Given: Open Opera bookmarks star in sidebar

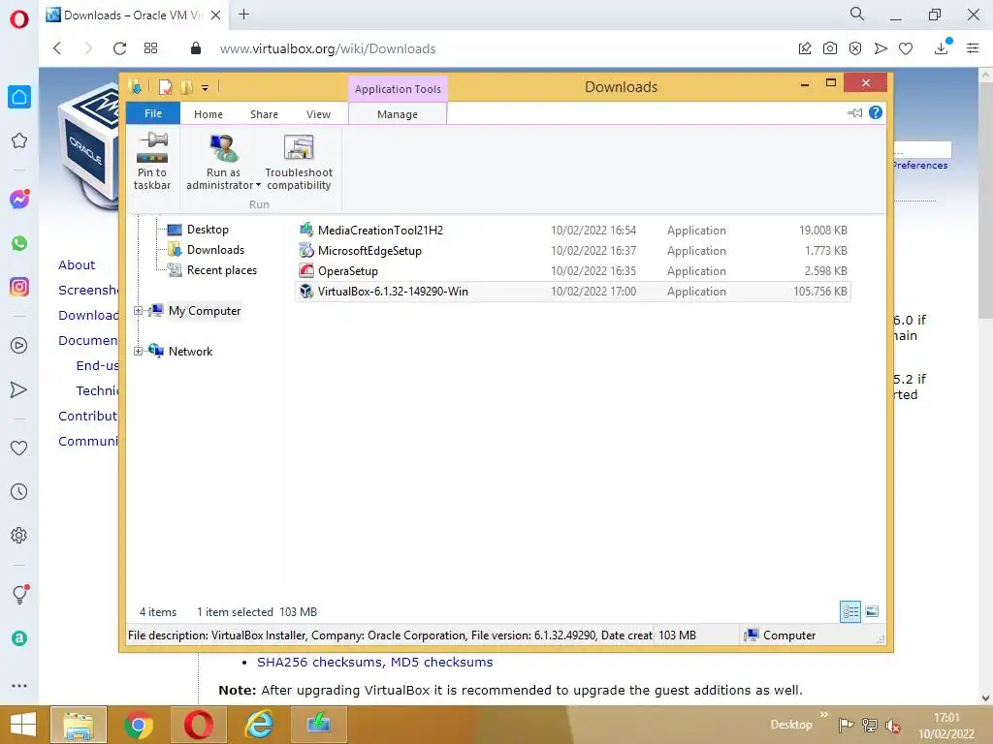Looking at the screenshot, I should pyautogui.click(x=19, y=140).
